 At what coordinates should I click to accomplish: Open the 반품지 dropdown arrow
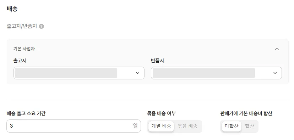point(275,73)
